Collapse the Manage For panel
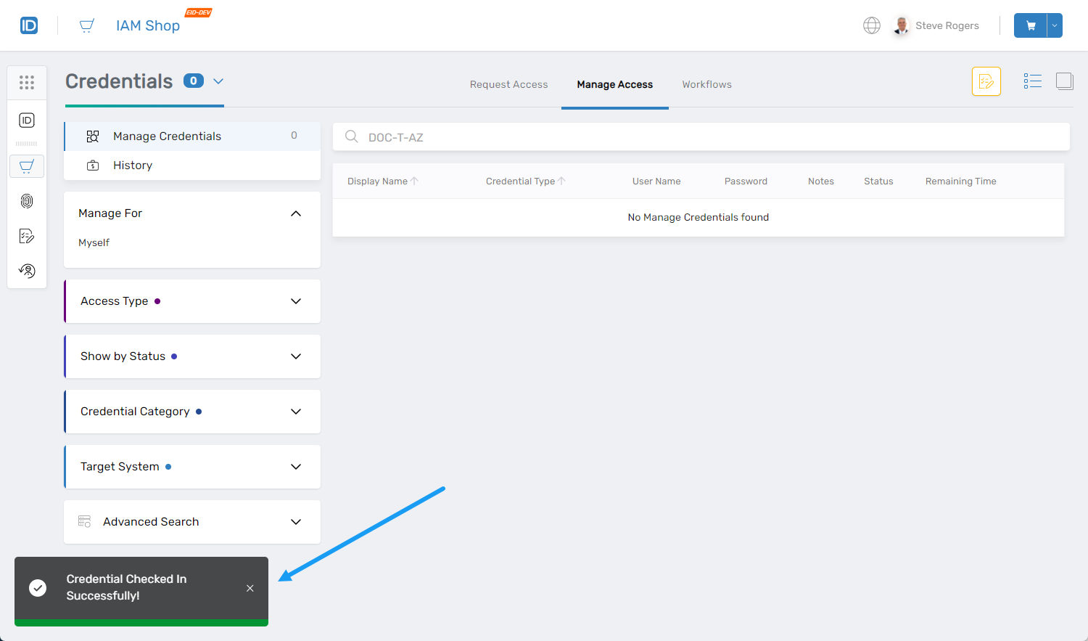 point(295,213)
